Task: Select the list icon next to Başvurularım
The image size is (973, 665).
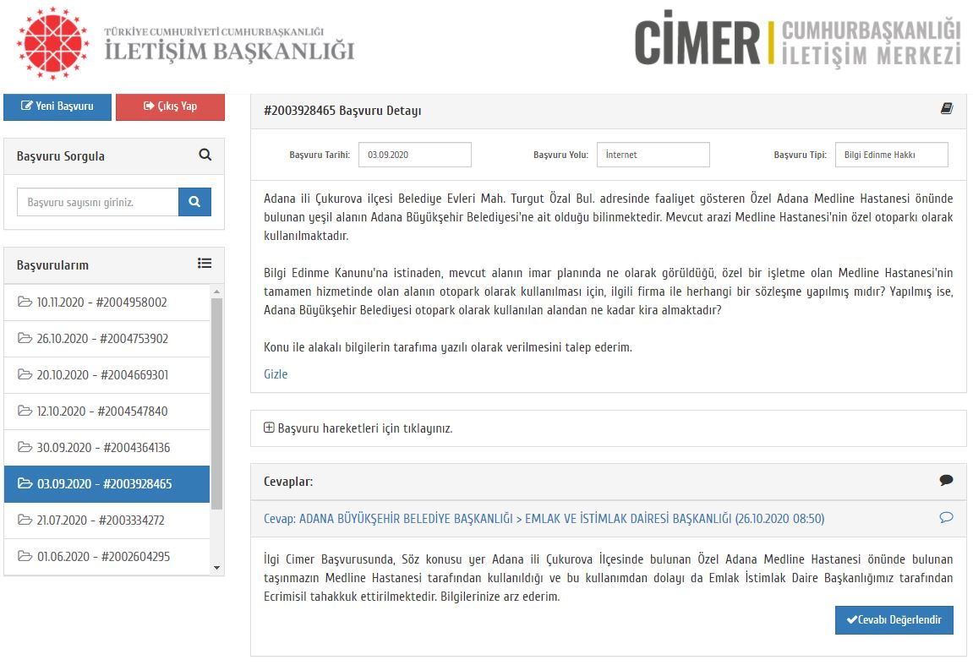Action: click(x=204, y=264)
